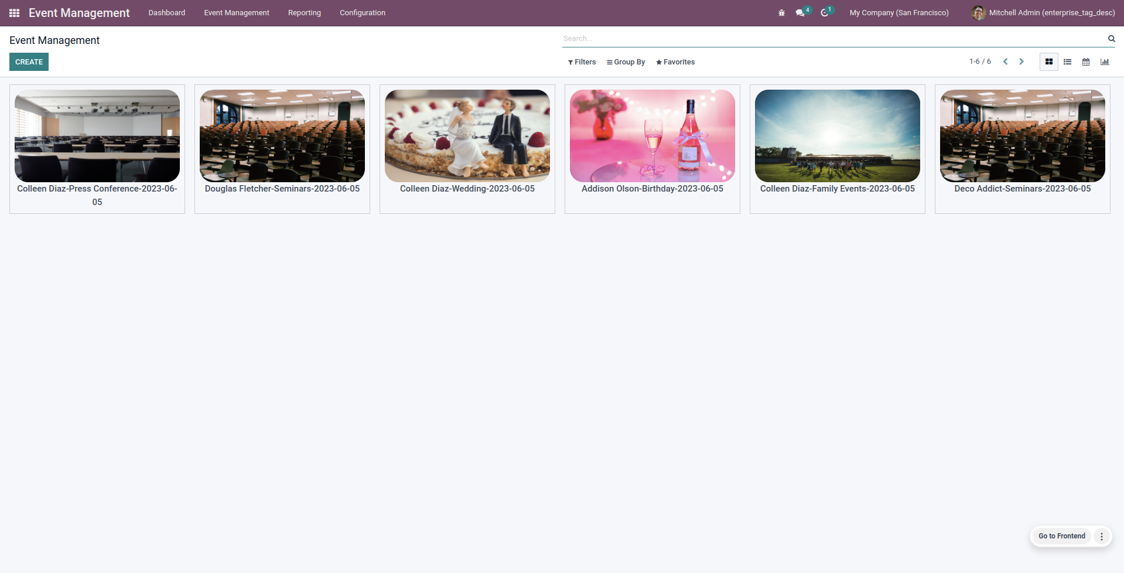Click Mitchell Admin avatar picture
This screenshot has height=573, width=1124.
[x=978, y=13]
